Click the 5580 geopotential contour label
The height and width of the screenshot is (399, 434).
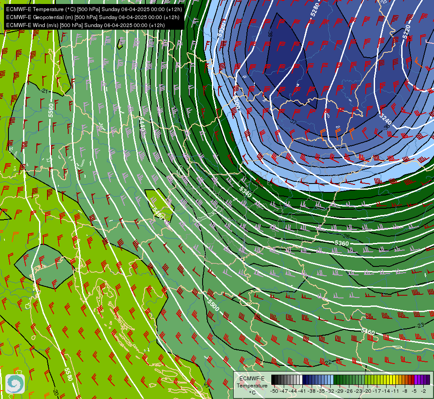coord(68,374)
